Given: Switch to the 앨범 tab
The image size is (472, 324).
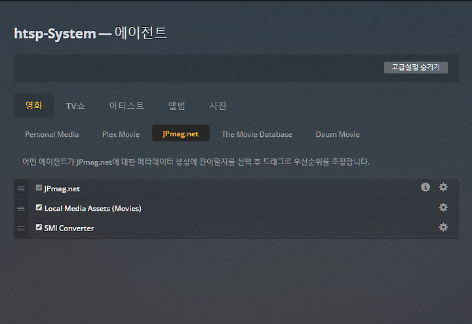Looking at the screenshot, I should [177, 106].
